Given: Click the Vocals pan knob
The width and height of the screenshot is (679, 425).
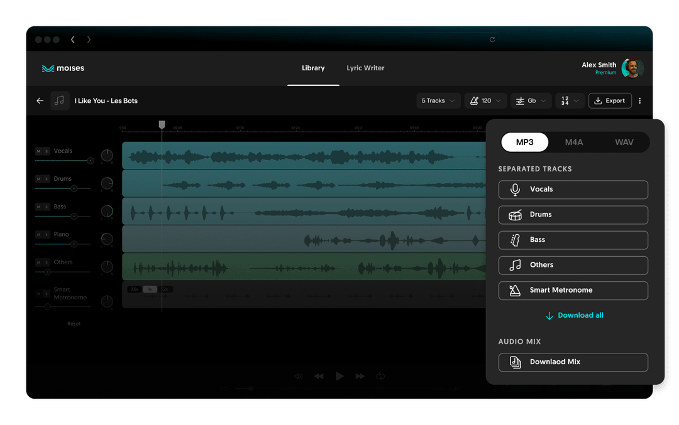Looking at the screenshot, I should click(x=107, y=155).
